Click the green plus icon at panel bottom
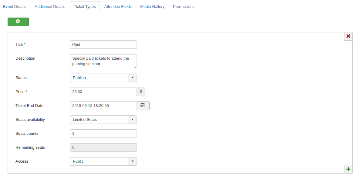Image resolution: width=359 pixels, height=179 pixels. click(348, 169)
